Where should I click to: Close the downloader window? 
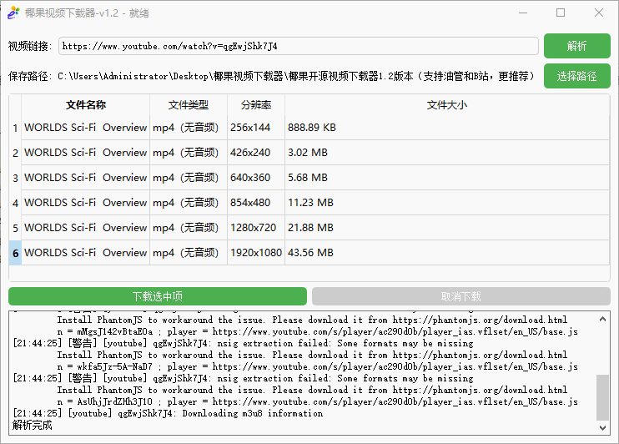pyautogui.click(x=599, y=13)
